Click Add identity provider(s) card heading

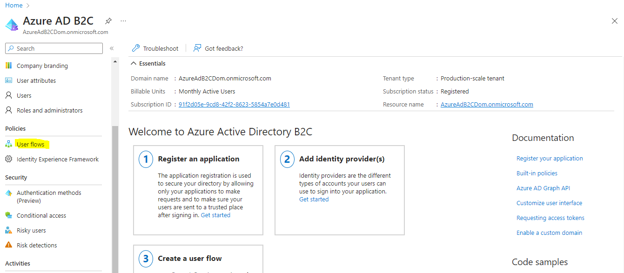[342, 159]
